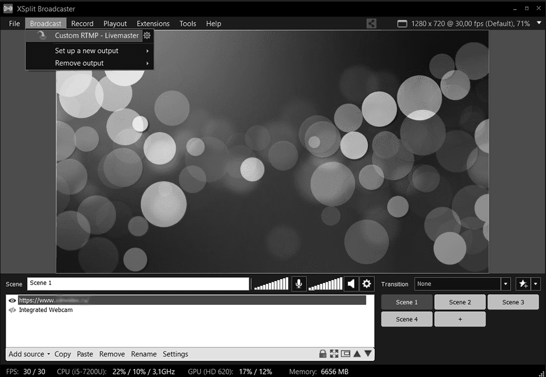Open settings gear for Custom RTMP Livemaster

point(147,36)
